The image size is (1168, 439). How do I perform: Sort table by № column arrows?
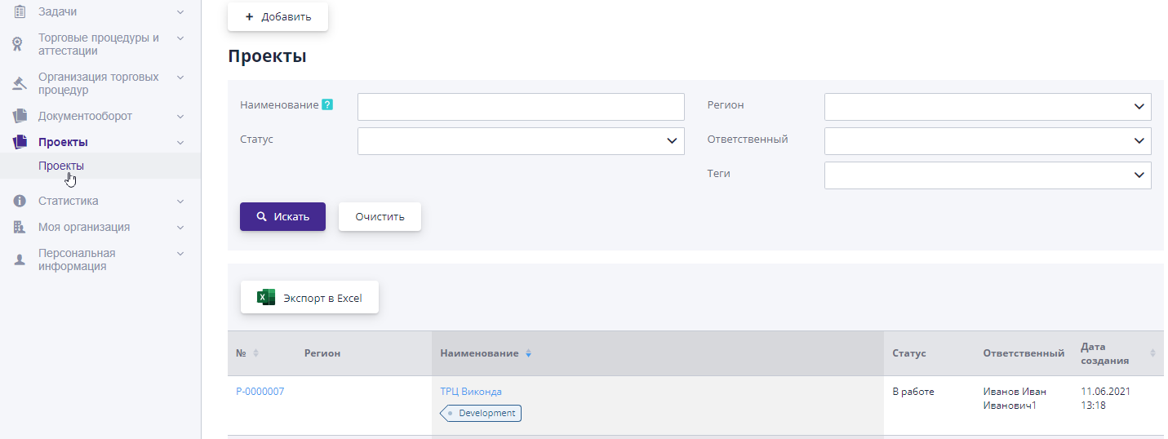255,353
